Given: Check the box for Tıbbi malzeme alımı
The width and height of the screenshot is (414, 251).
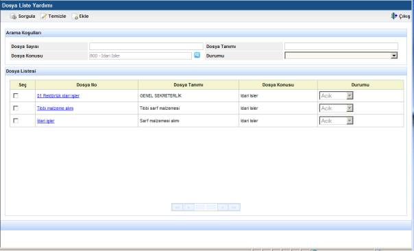Looking at the screenshot, I should pyautogui.click(x=16, y=108).
